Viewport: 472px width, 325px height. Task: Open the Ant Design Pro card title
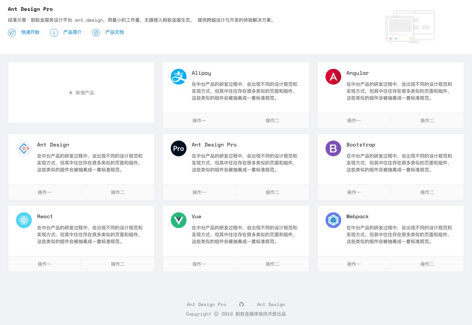point(214,145)
